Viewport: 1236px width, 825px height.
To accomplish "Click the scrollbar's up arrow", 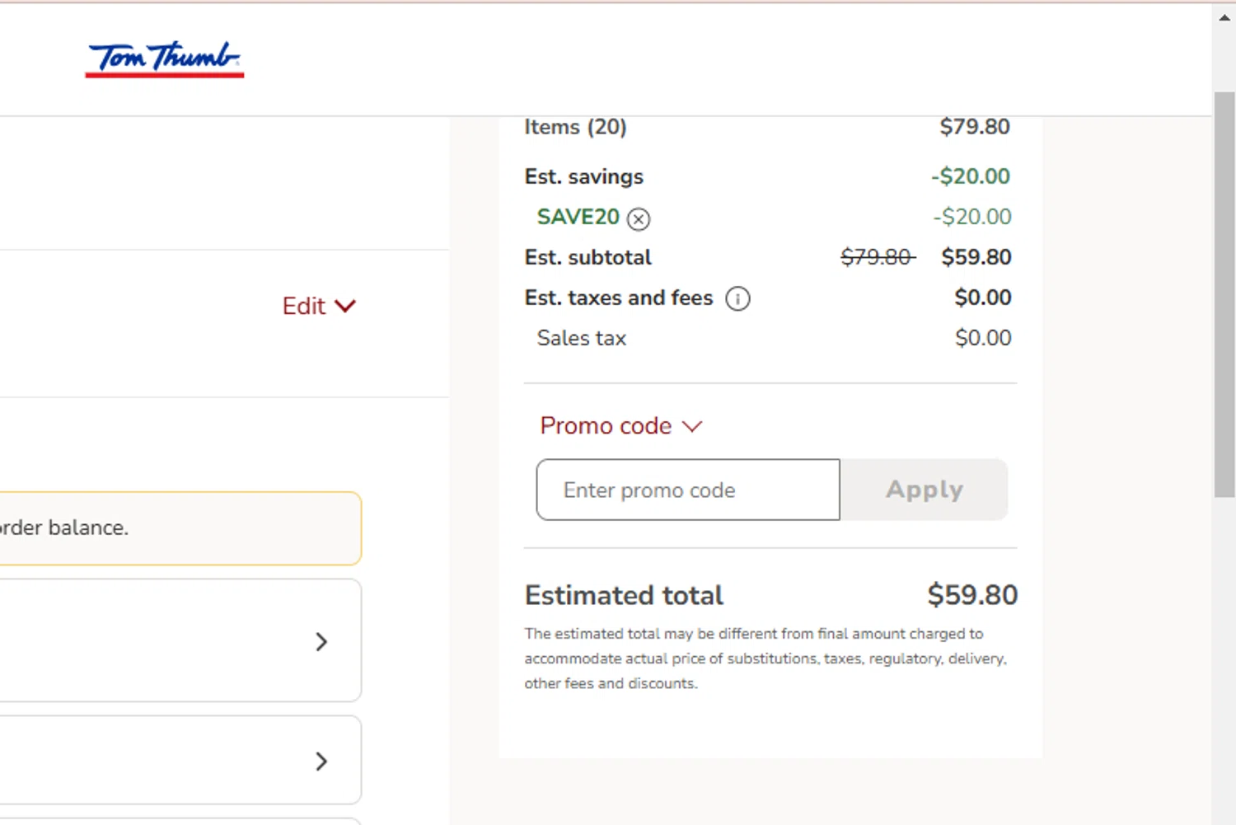I will pos(1224,17).
